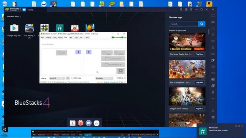This screenshot has width=246, height=138.
Task: Switch to the Main tab in Tweaker
Action: 42,38
